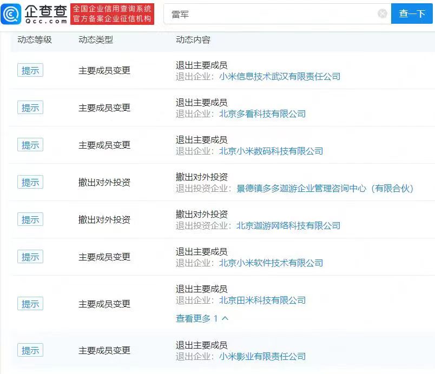Open 北京迦游网络科技有限公司 link
Screen dimensions: 435x374
pos(288,226)
